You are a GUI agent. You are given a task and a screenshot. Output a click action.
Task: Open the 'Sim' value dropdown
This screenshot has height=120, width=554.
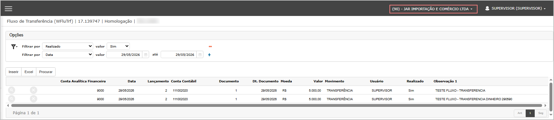118,46
